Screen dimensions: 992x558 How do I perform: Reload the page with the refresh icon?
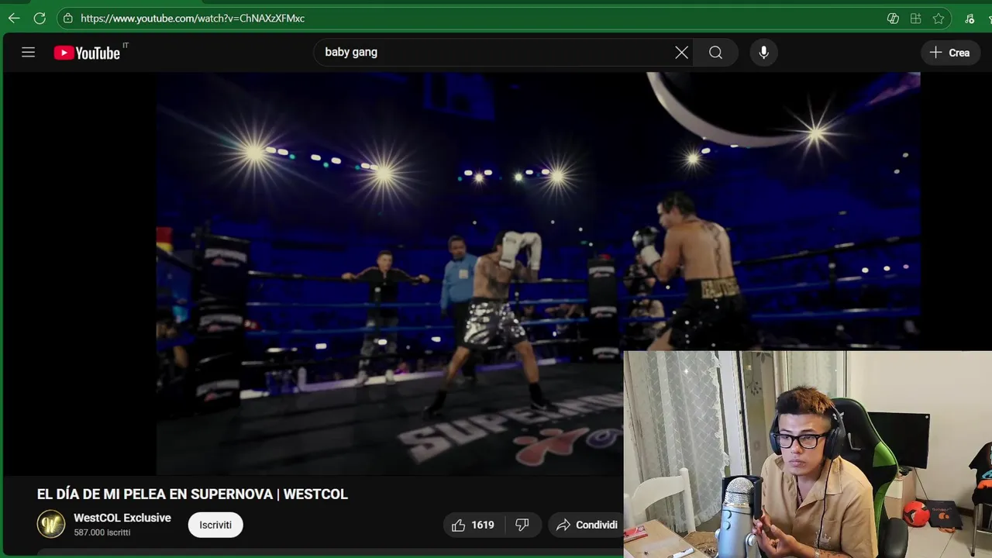40,18
